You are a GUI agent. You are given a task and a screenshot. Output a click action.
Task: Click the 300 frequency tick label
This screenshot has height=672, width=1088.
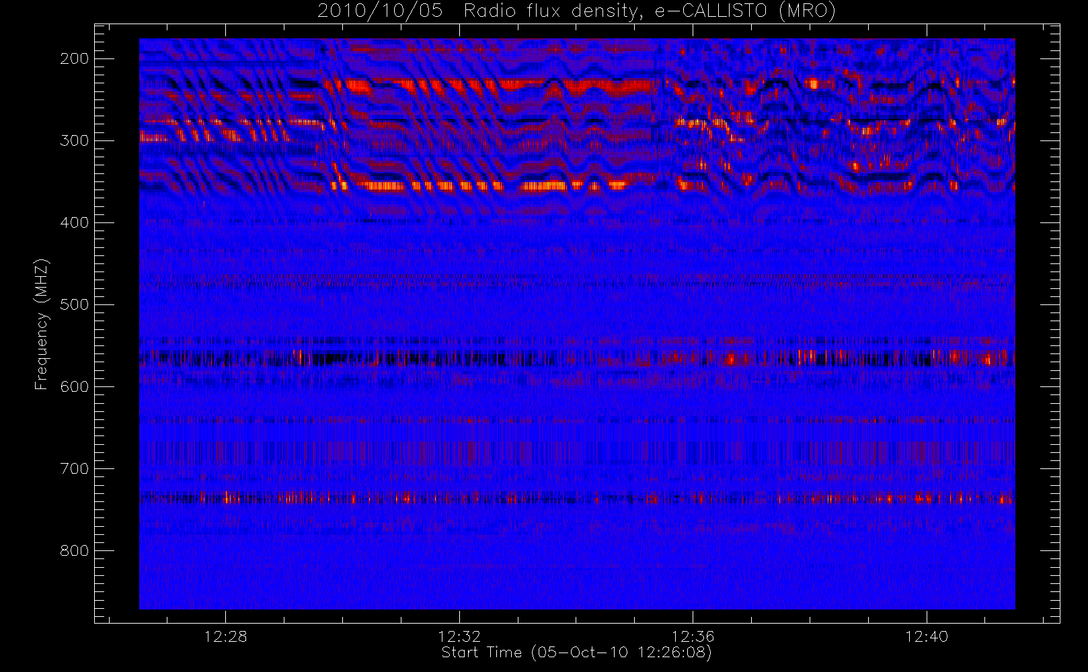[74, 140]
